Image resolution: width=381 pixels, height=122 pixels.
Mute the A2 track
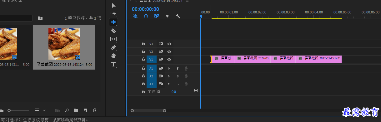pyautogui.click(x=169, y=76)
